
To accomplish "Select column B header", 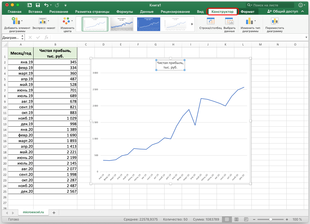I will pyautogui.click(x=55, y=44).
